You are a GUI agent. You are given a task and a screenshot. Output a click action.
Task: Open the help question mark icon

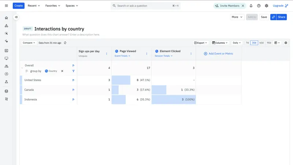point(259,6)
